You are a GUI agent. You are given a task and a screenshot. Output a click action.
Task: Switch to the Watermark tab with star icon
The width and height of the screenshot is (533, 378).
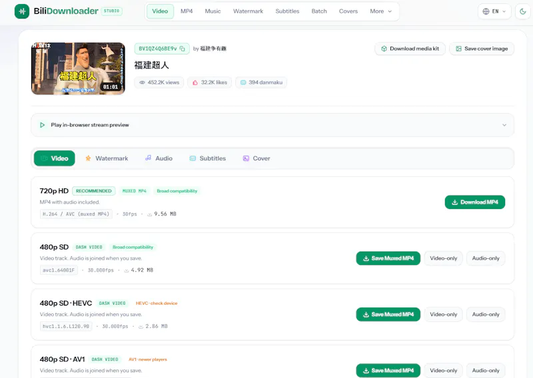point(107,158)
